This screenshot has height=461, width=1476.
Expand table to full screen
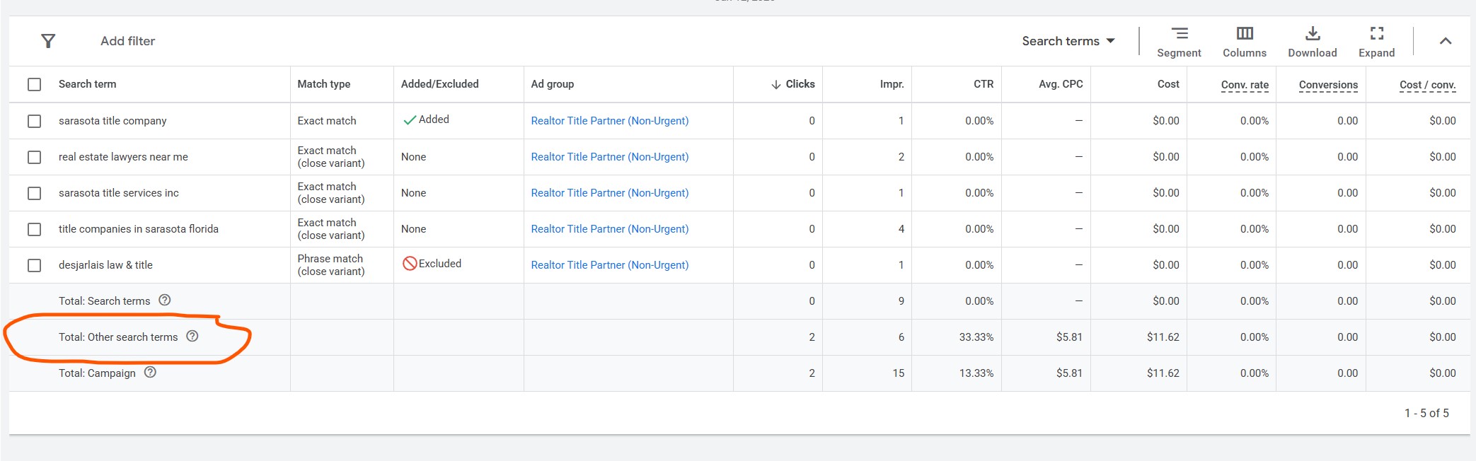[x=1376, y=42]
